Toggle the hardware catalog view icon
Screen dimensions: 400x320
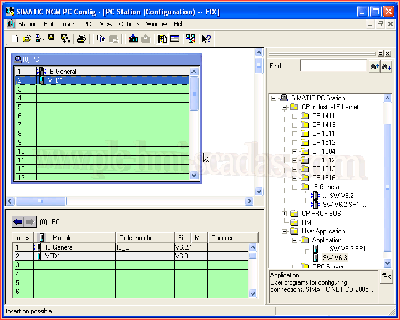(162, 39)
